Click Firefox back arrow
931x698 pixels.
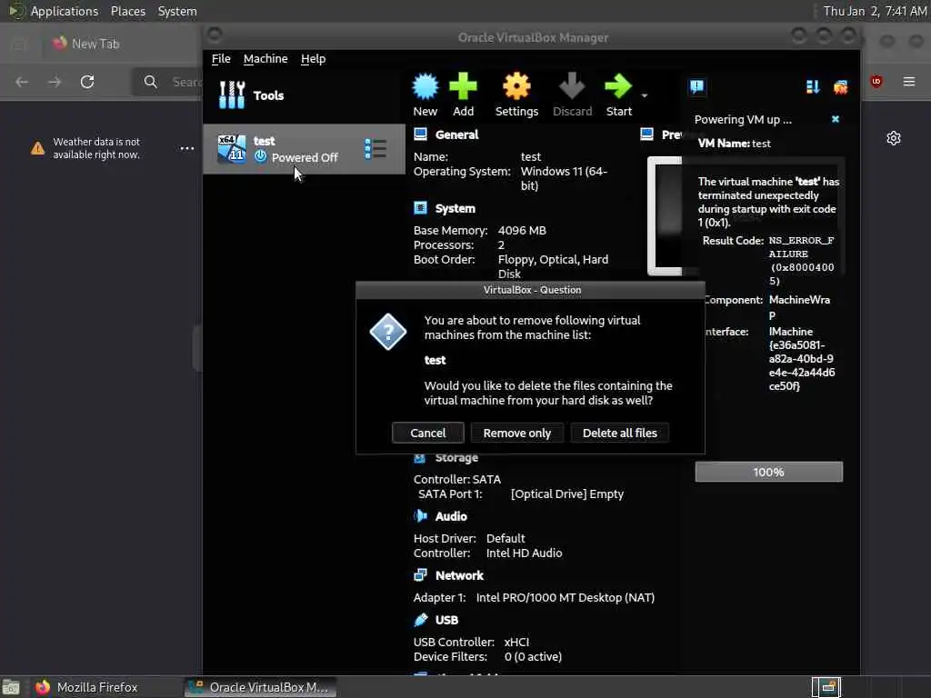coord(22,81)
